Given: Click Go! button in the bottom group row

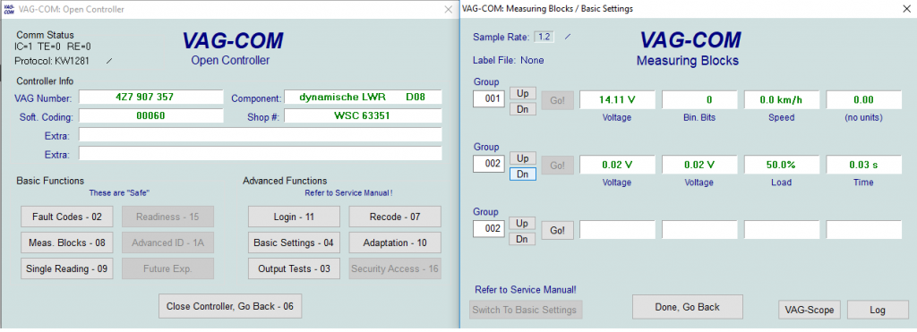Looking at the screenshot, I should (557, 230).
